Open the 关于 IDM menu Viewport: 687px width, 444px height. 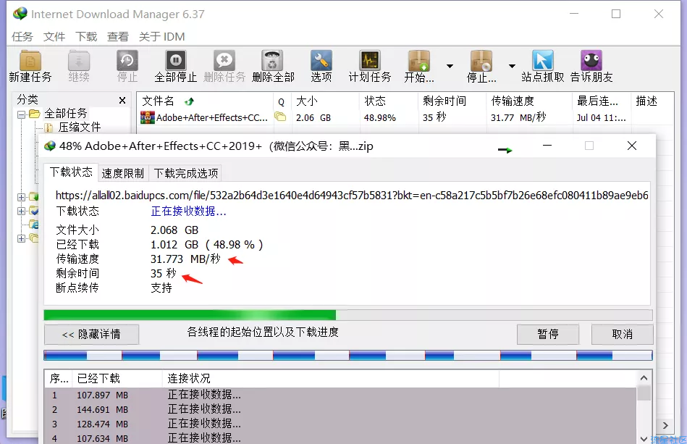tap(162, 37)
